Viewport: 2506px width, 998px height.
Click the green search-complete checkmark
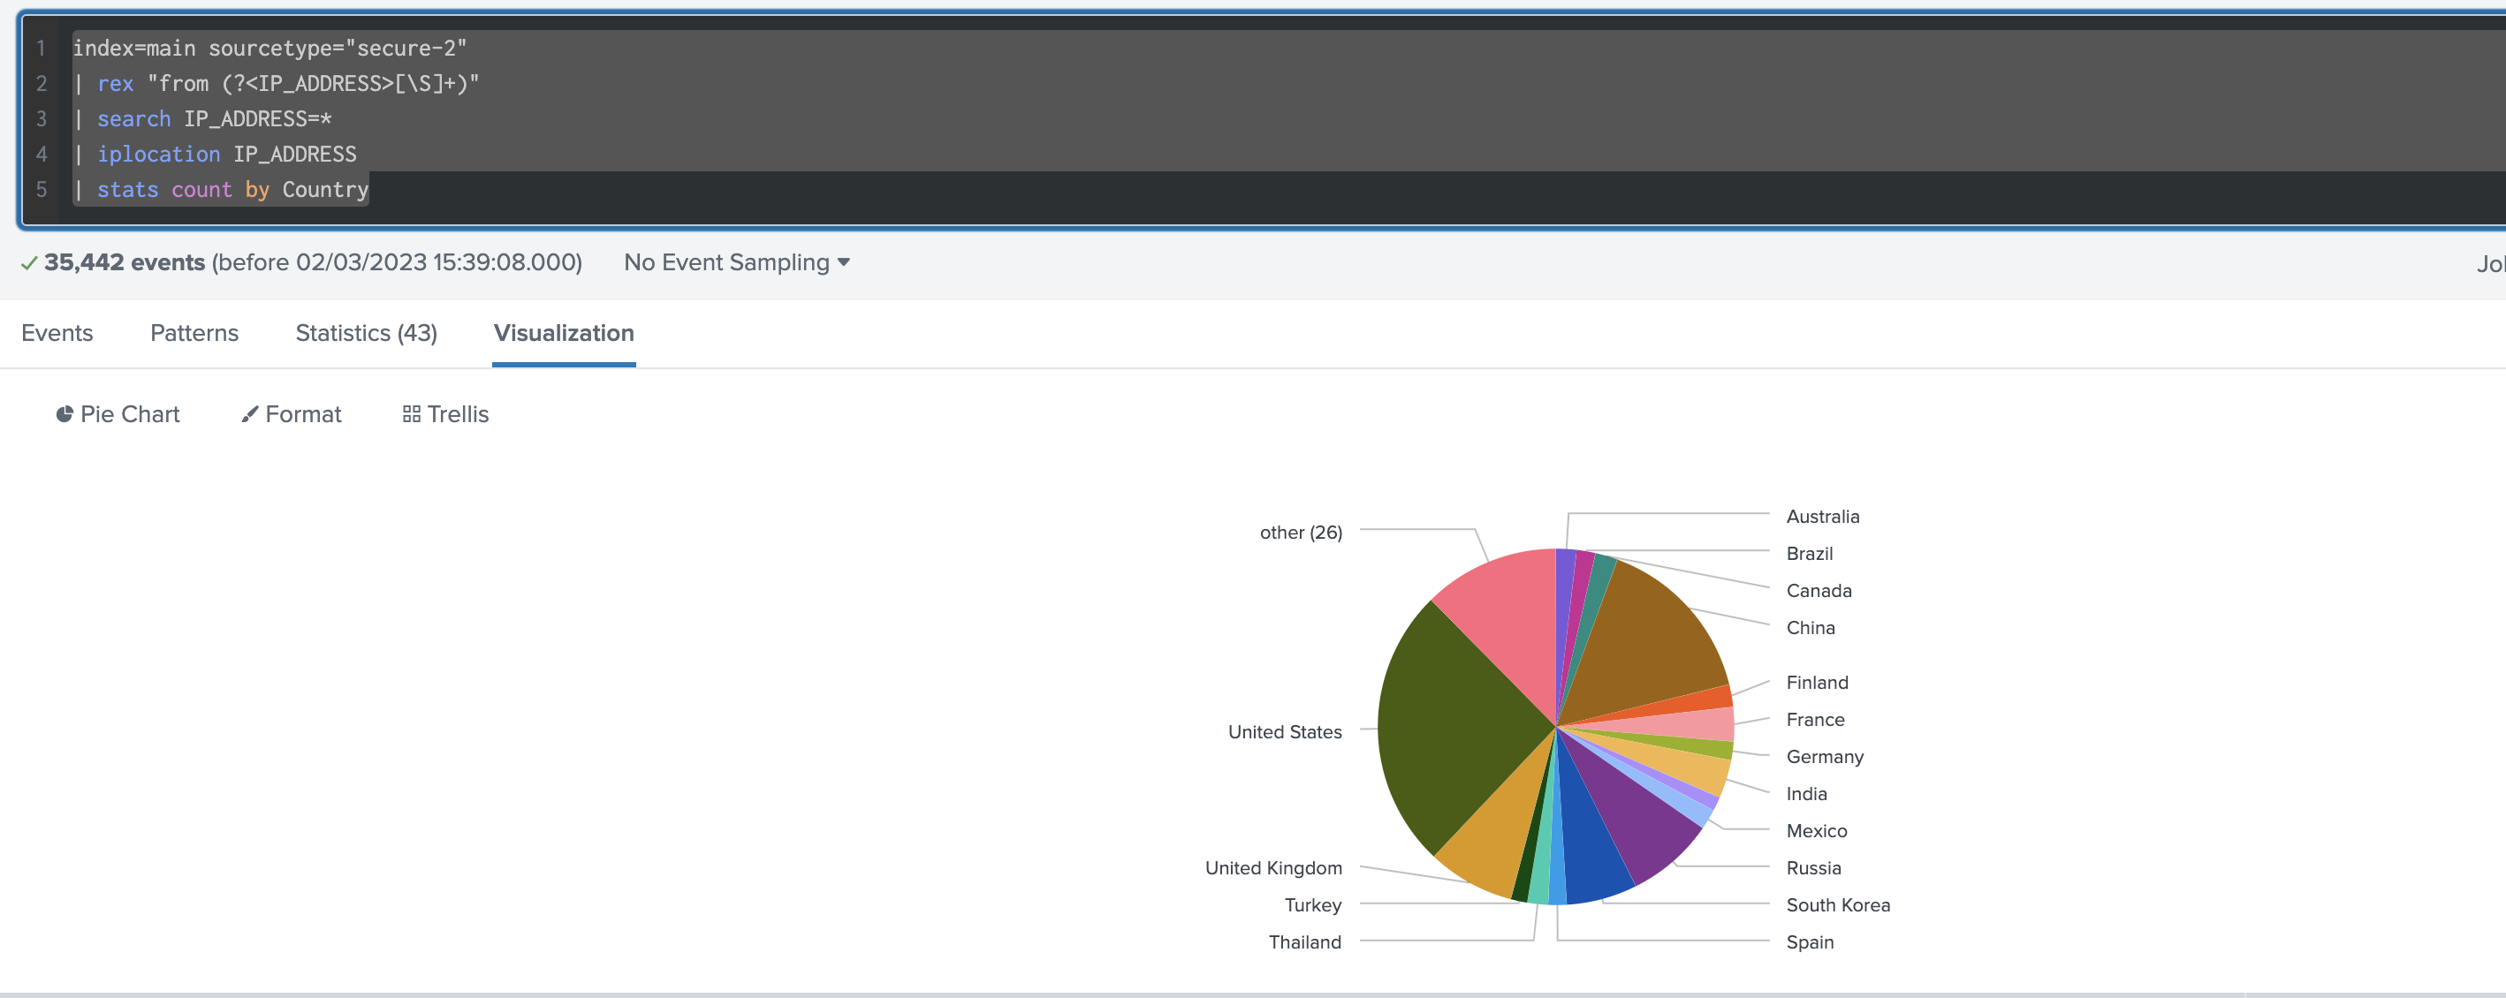(28, 261)
